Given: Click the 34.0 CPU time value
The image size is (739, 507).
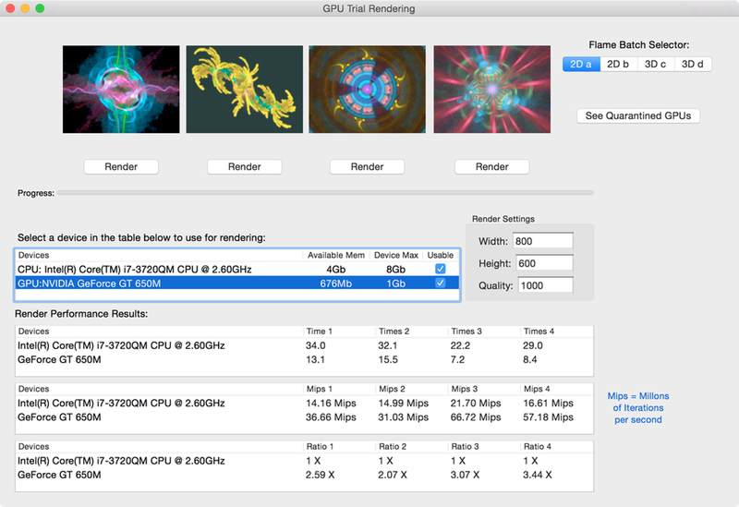Looking at the screenshot, I should [x=315, y=345].
